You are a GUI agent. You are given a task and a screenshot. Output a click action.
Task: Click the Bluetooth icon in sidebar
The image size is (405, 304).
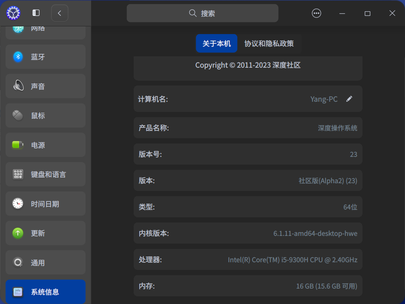point(18,57)
